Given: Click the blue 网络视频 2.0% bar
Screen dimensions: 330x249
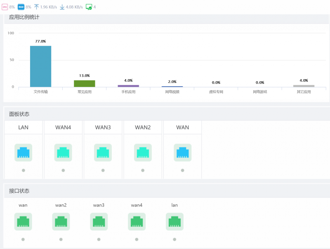Looking at the screenshot, I should 172,87.
